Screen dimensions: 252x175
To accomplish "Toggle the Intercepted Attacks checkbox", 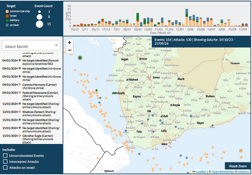I will (x=5, y=162).
